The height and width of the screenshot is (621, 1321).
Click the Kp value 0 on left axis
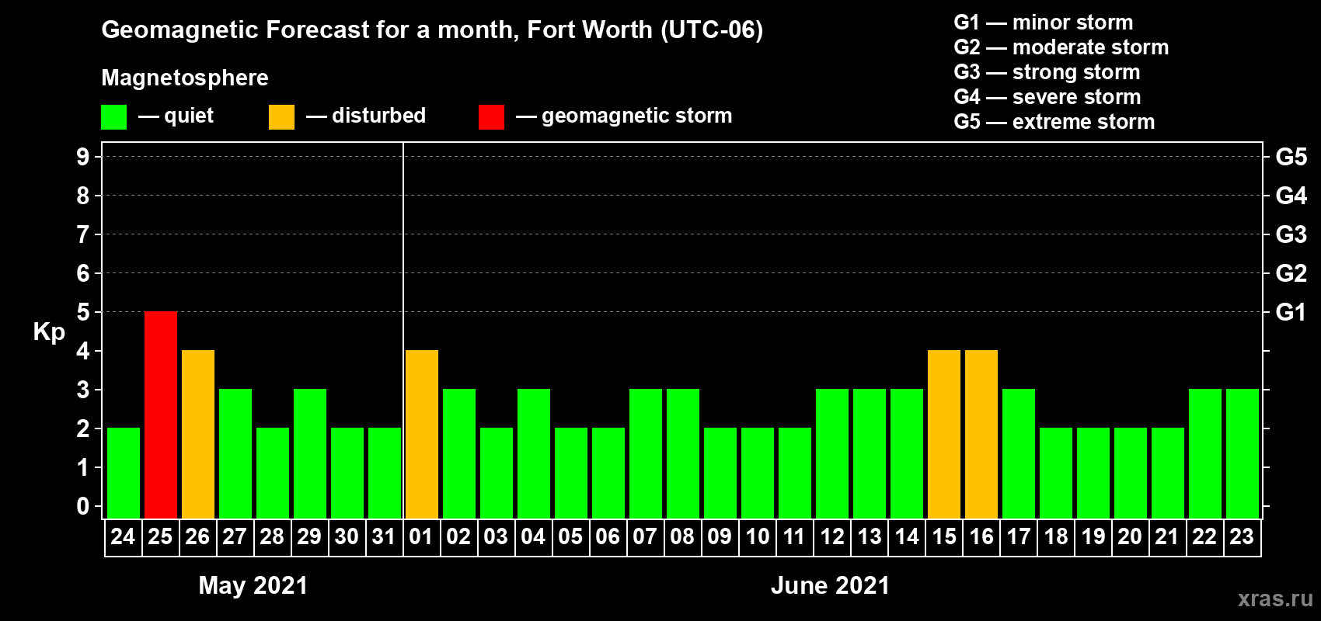tap(83, 506)
